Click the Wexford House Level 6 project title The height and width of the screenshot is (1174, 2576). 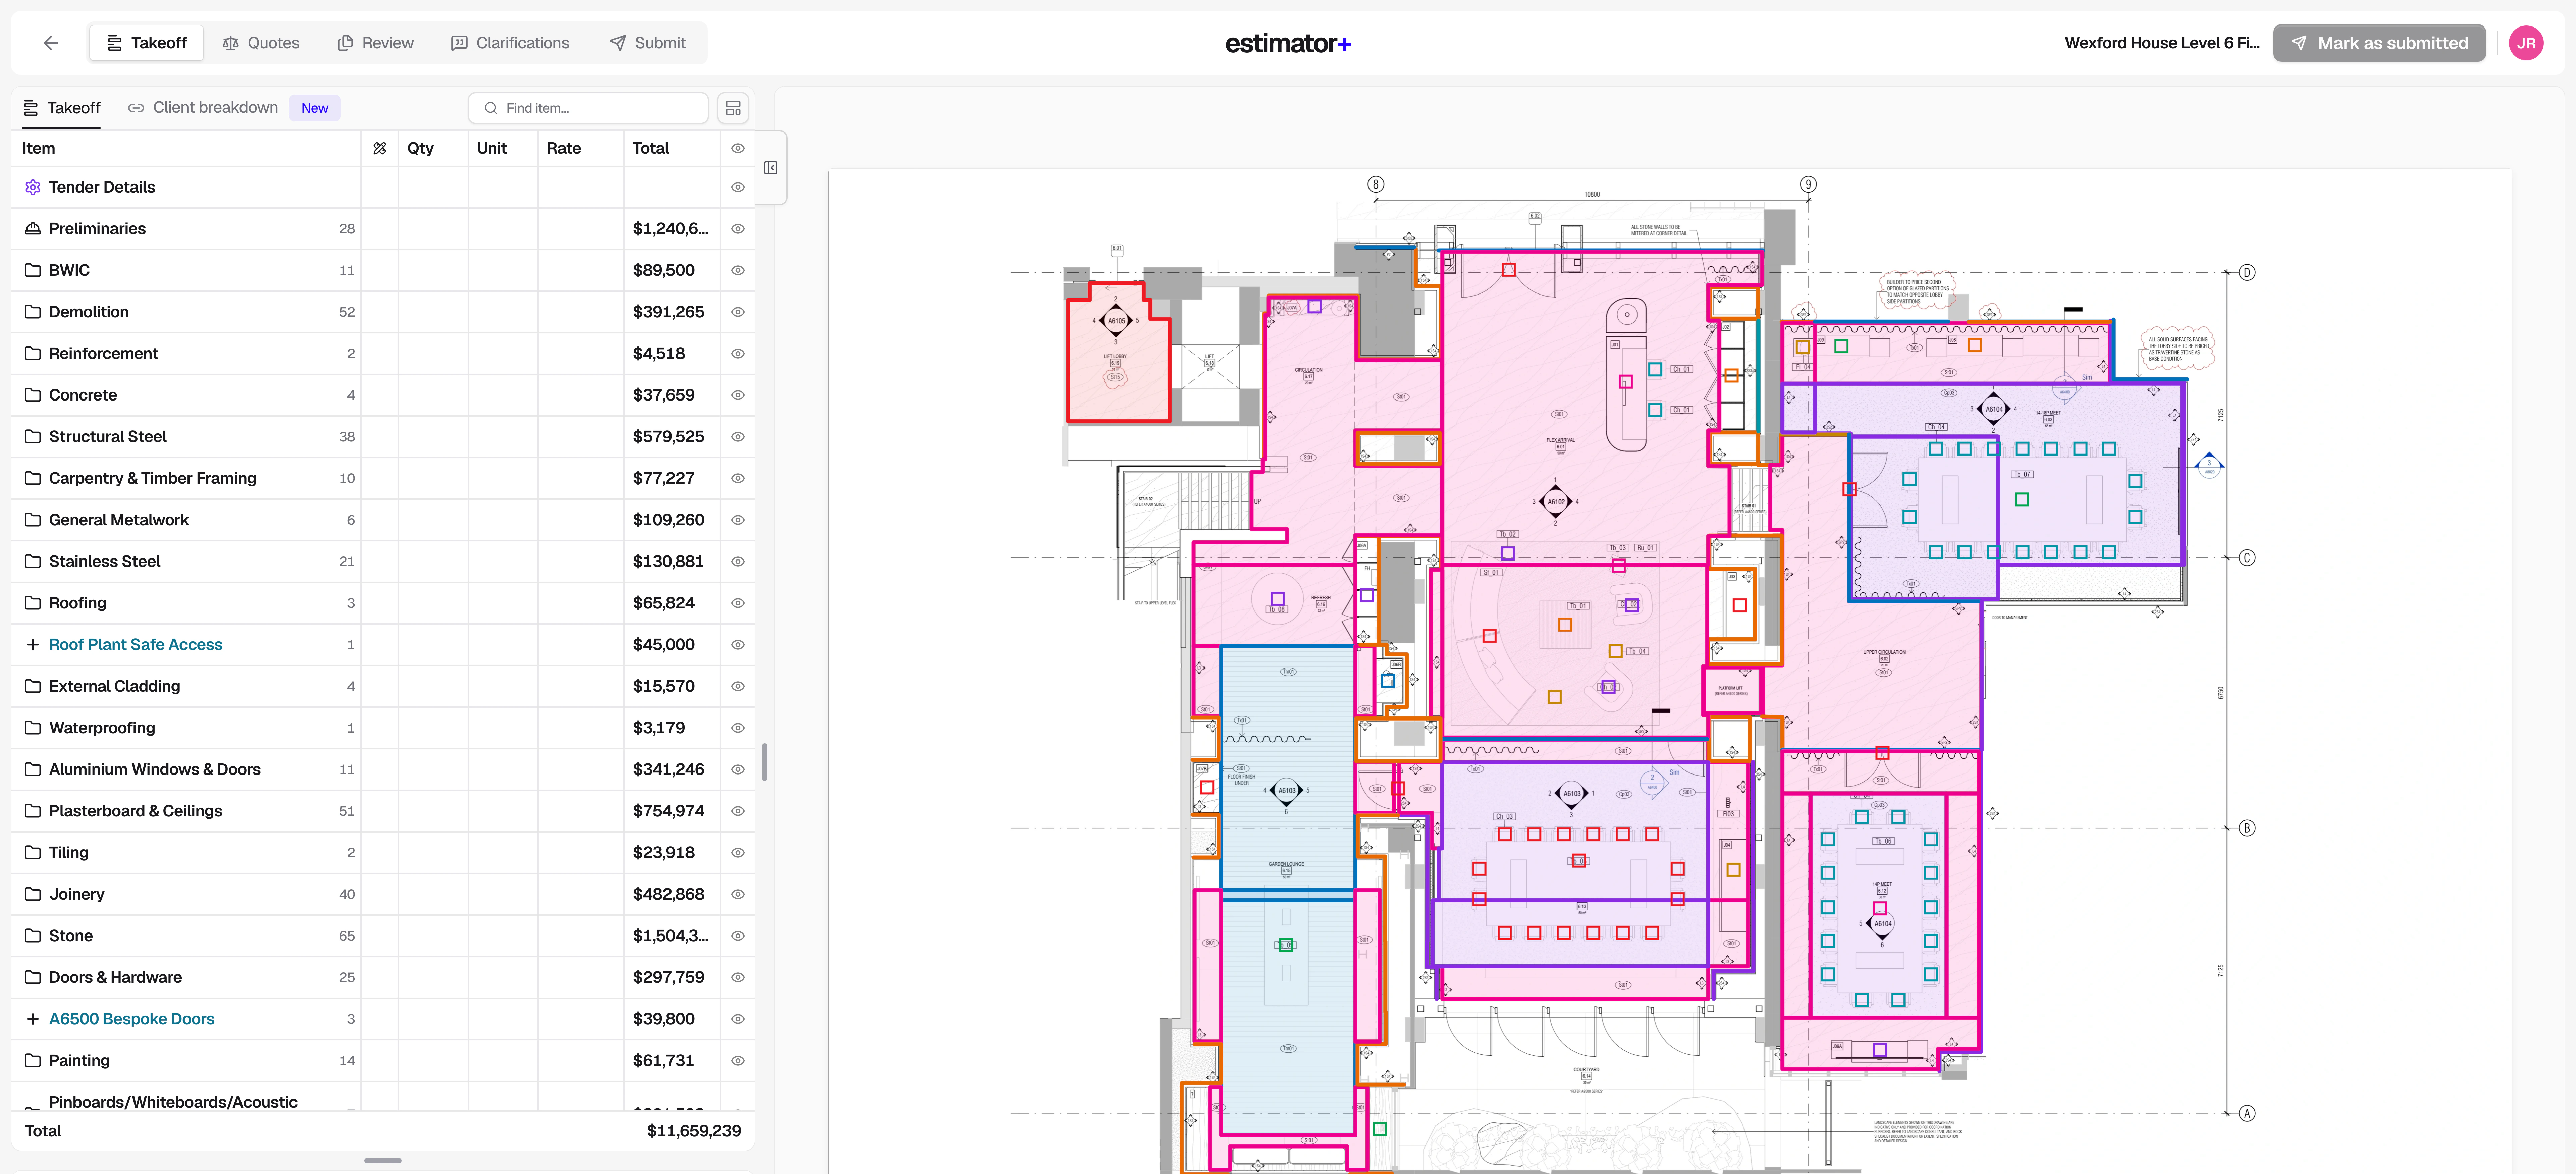2162,43
